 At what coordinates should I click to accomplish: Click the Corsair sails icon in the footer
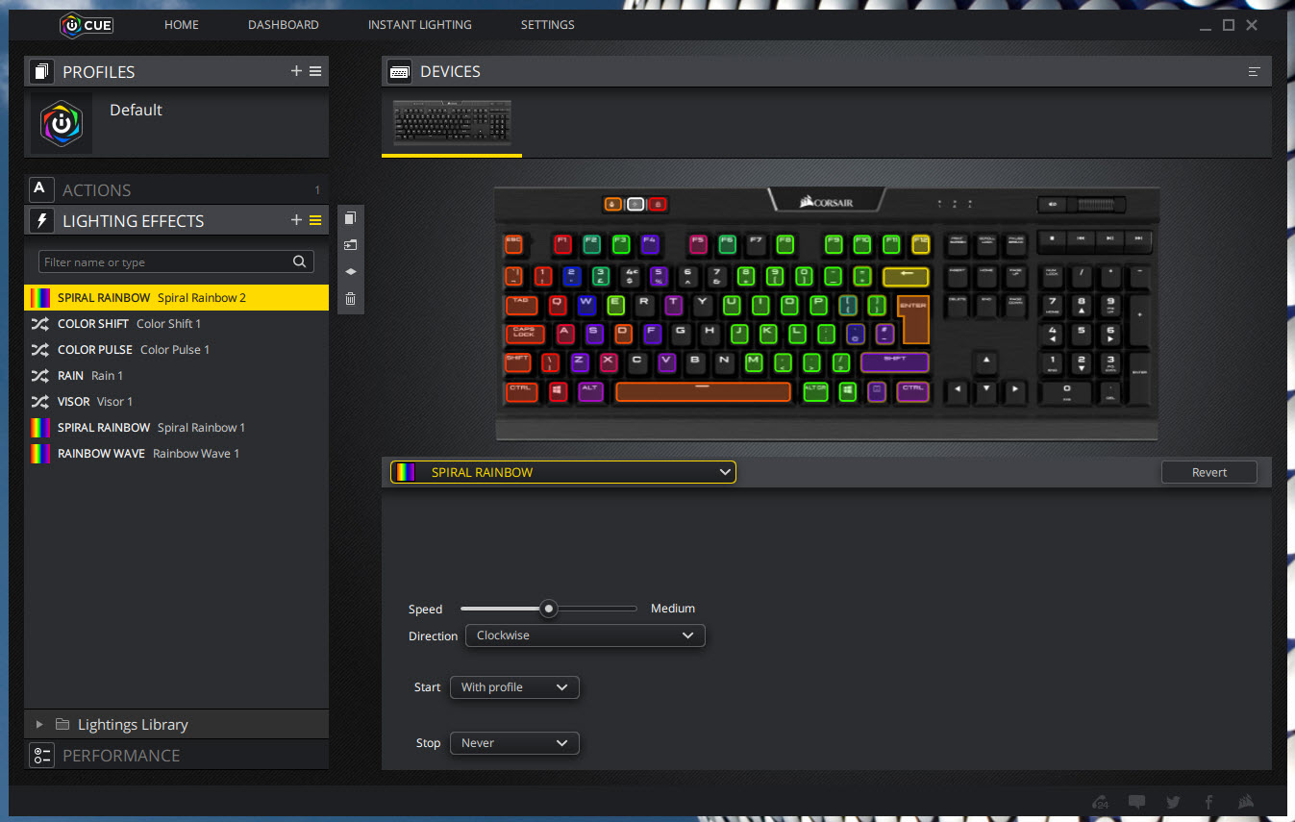[x=1246, y=802]
